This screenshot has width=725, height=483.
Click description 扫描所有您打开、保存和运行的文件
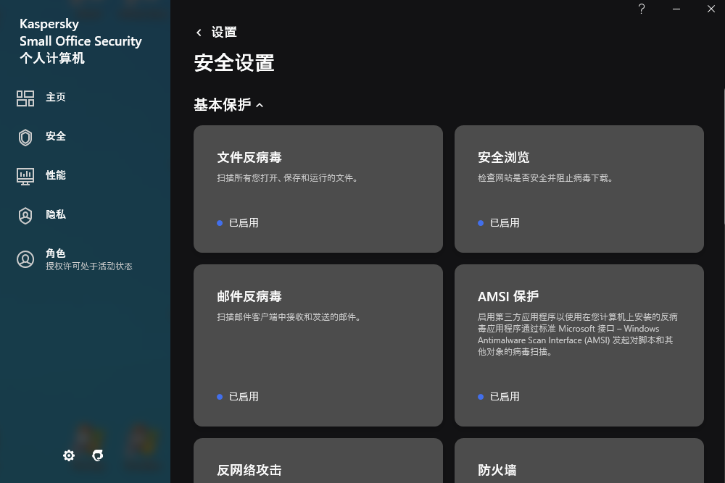tap(288, 178)
